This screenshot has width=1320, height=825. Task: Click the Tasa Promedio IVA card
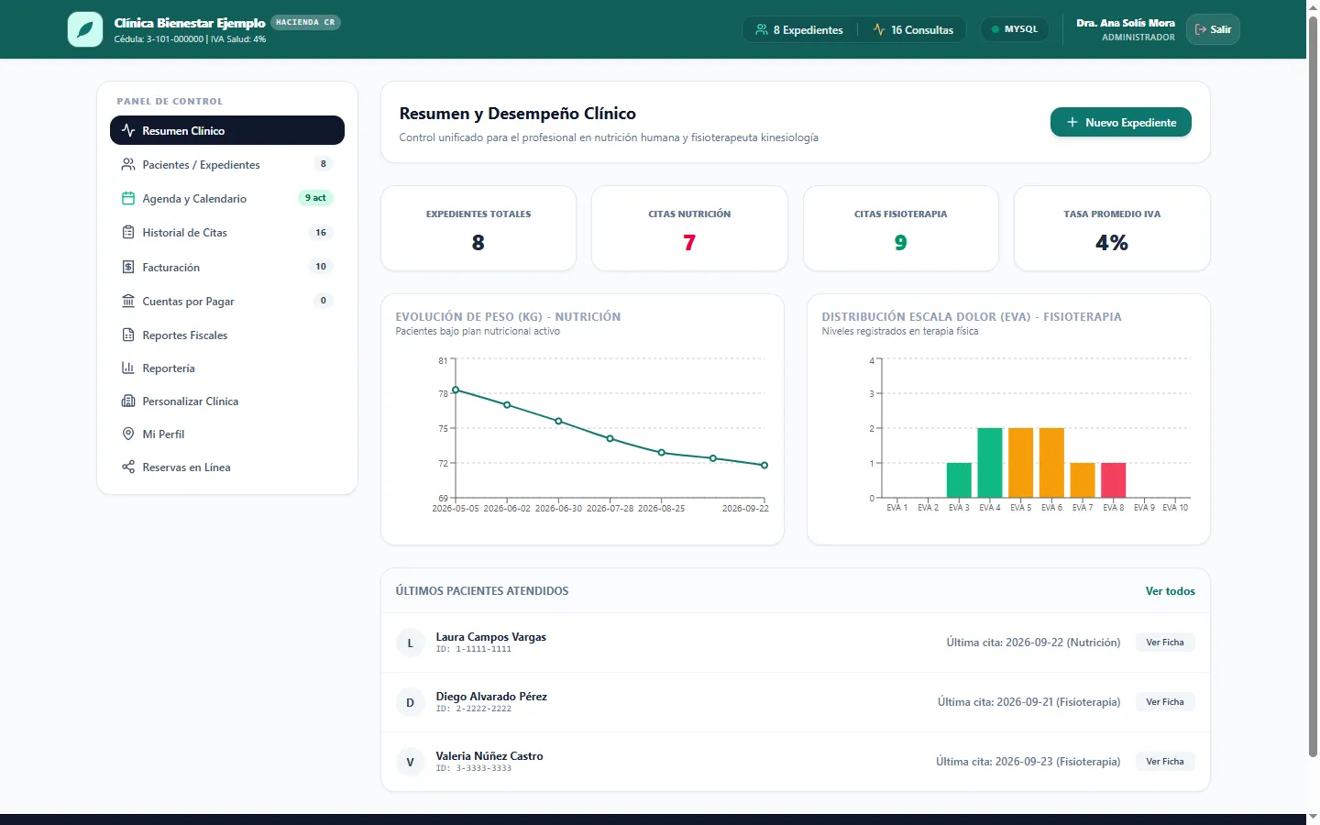point(1112,228)
